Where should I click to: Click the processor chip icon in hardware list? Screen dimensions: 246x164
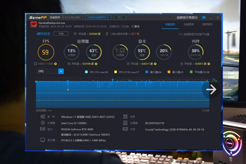(43, 123)
